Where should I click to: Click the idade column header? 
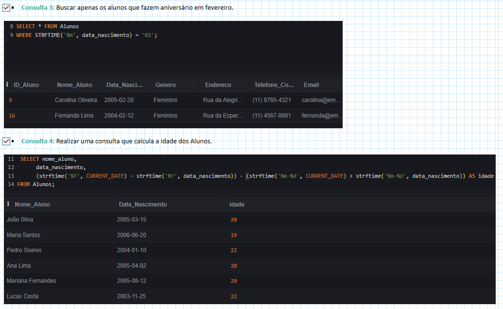pyautogui.click(x=237, y=205)
